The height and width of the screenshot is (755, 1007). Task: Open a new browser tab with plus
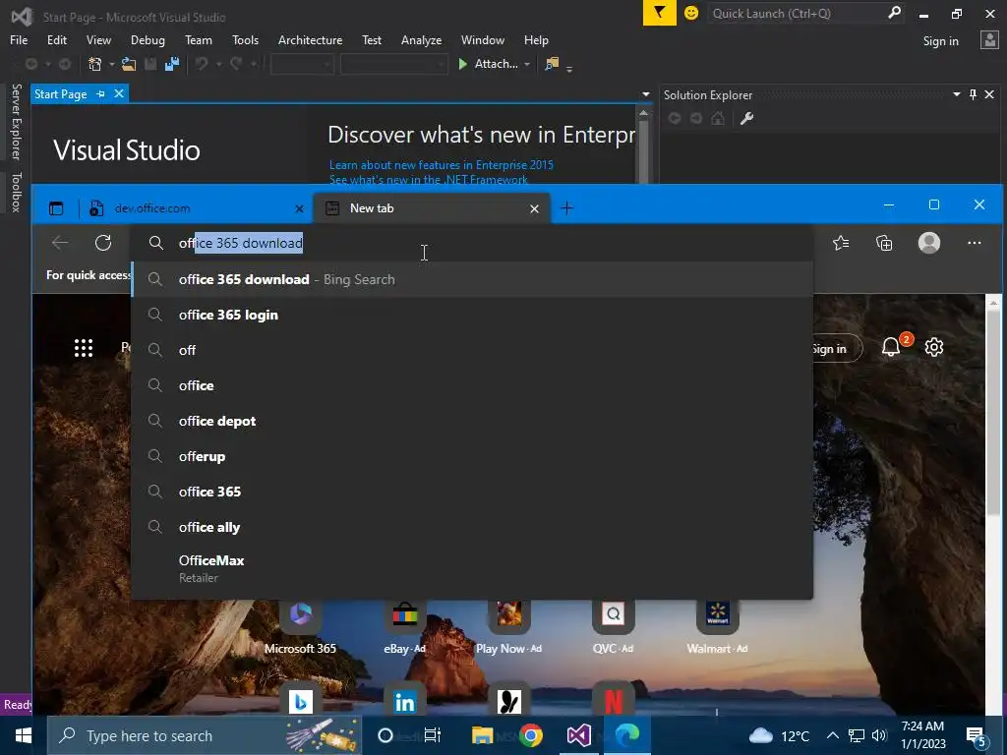(x=567, y=208)
